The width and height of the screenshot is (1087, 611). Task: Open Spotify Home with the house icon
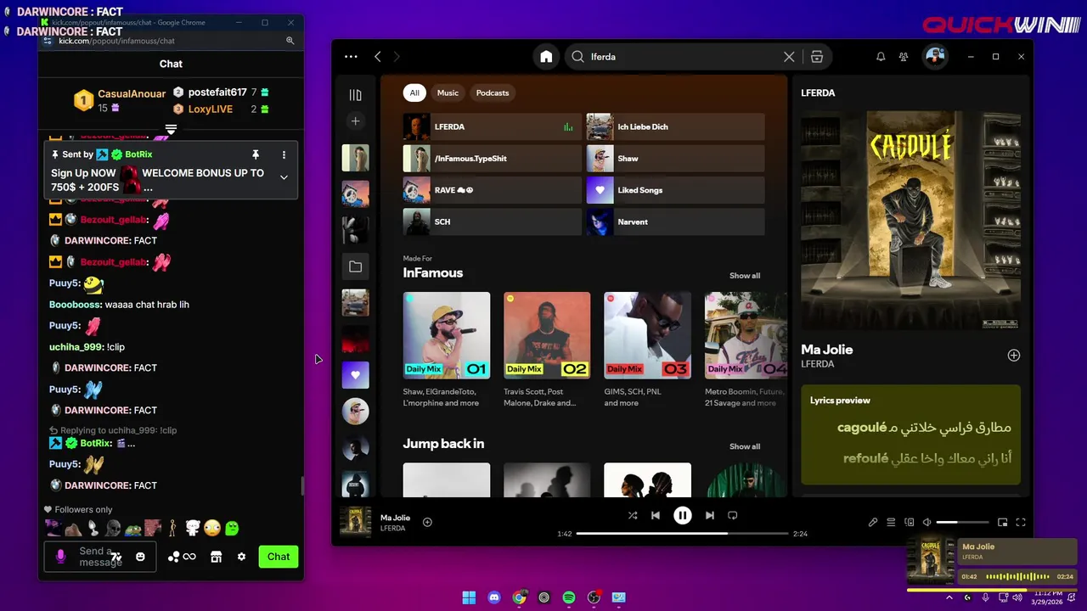click(546, 57)
